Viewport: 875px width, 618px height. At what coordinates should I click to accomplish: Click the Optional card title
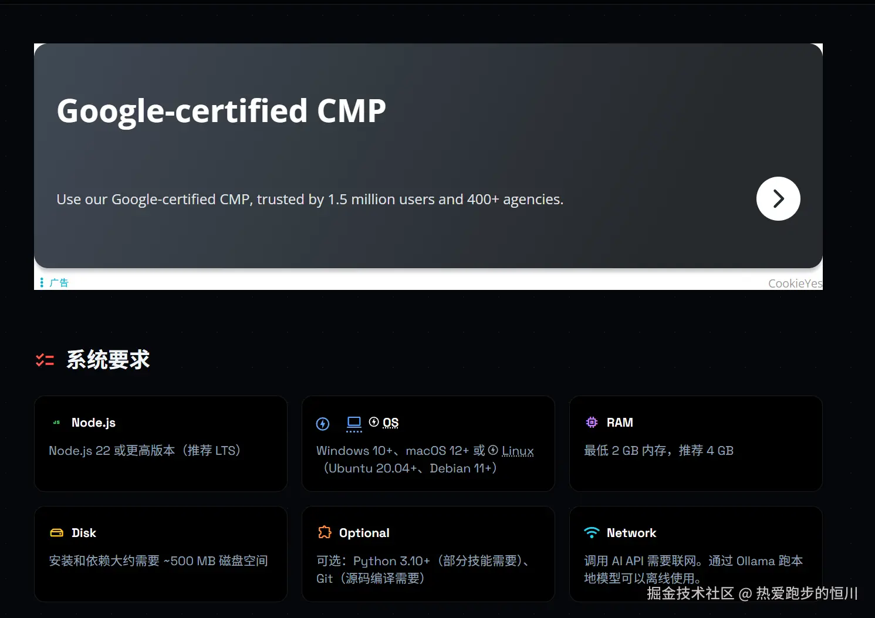point(364,533)
